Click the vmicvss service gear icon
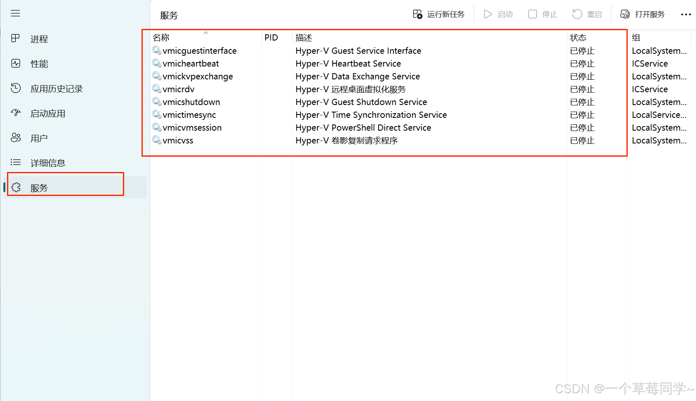 click(x=157, y=140)
